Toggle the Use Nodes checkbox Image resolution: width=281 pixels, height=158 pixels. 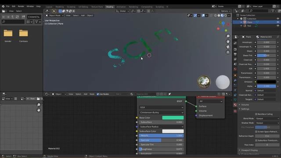tap(98, 94)
